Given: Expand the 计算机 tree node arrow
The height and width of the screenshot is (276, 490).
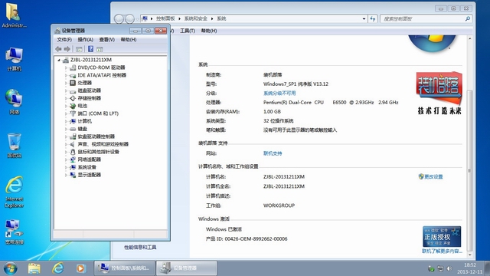Looking at the screenshot, I should pos(66,121).
